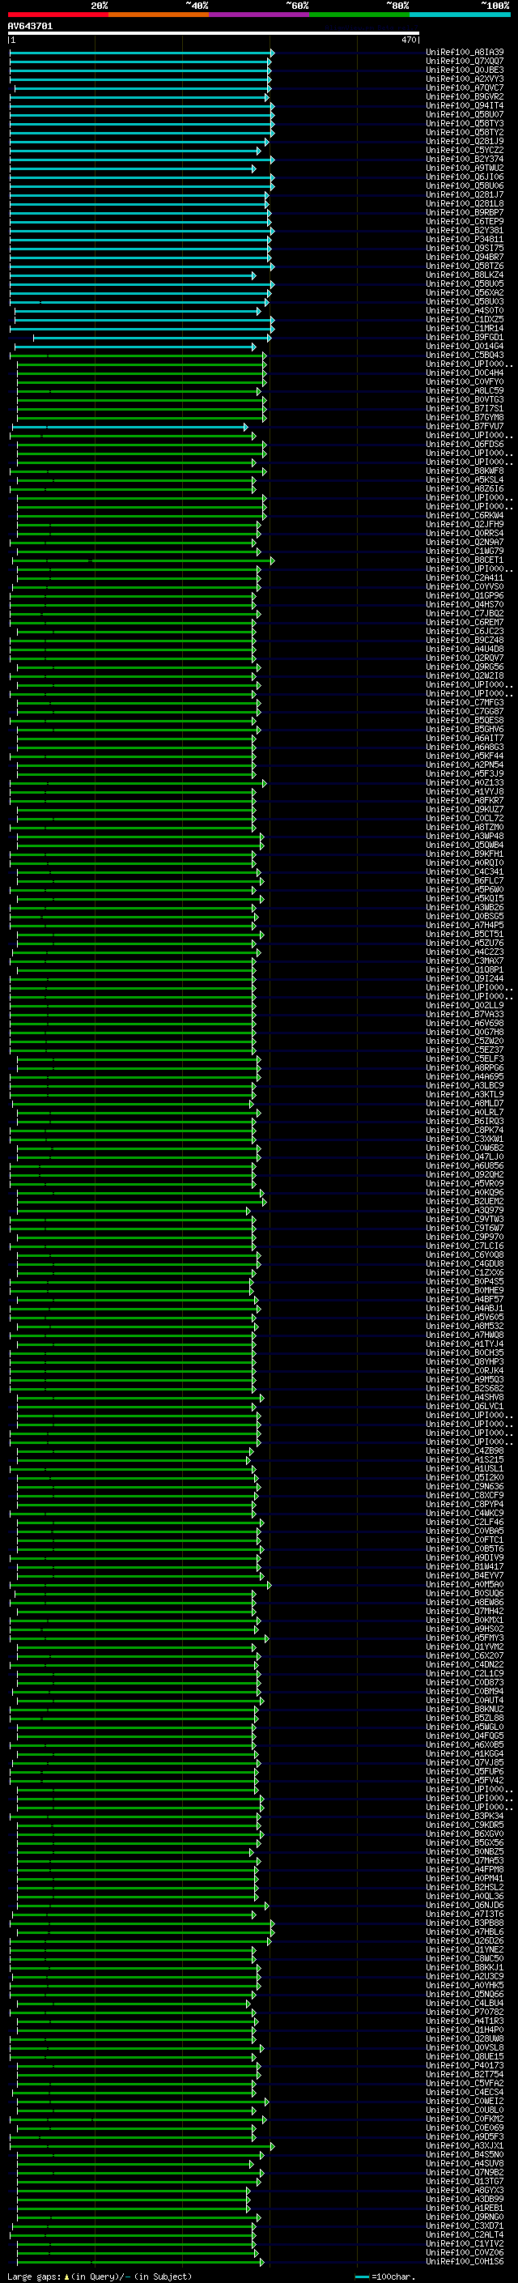Click the text UniRef100_A7H4P5

point(465,925)
